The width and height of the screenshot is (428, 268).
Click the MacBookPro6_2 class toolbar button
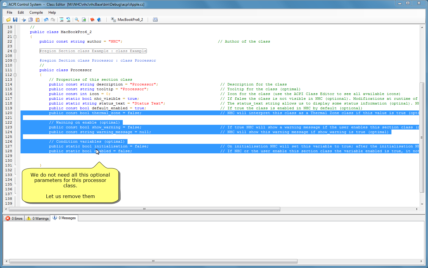127,20
